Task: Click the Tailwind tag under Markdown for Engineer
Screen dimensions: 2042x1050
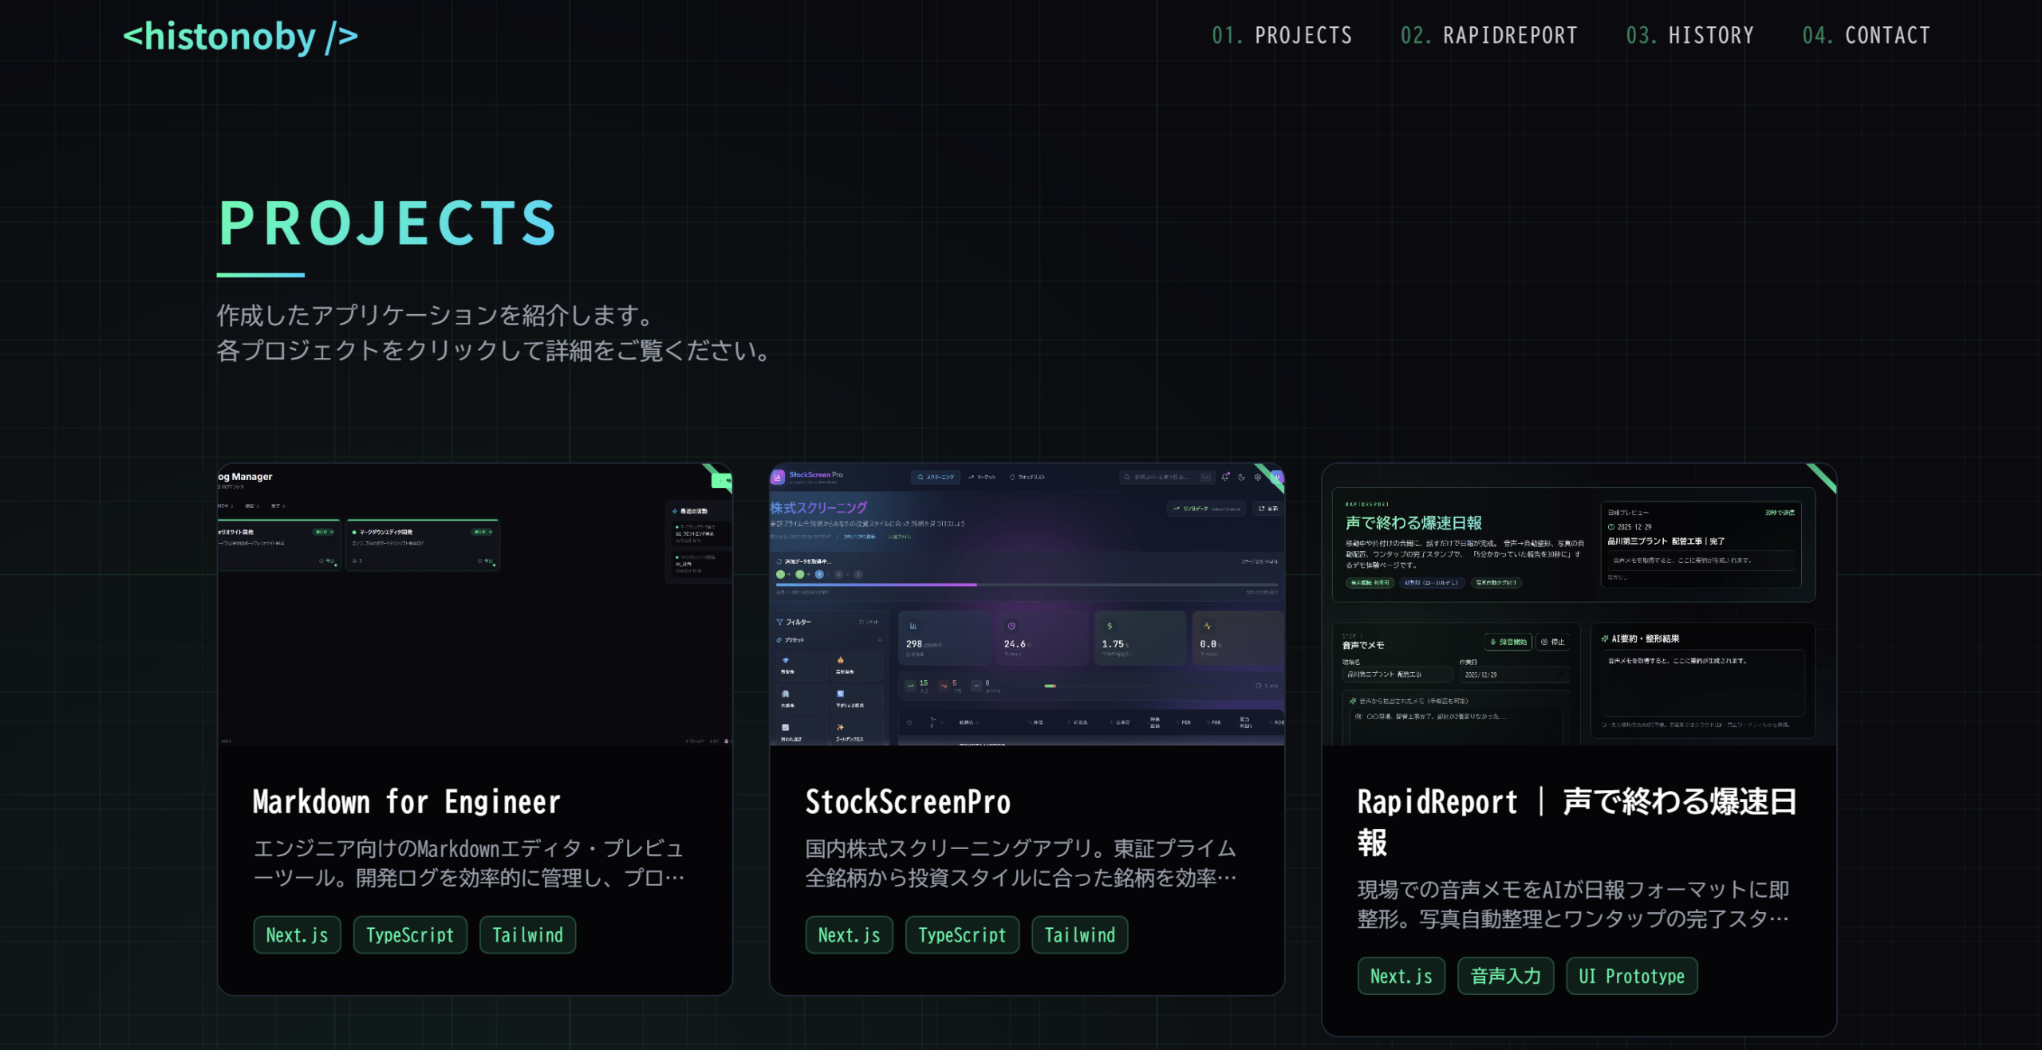Action: [x=527, y=935]
